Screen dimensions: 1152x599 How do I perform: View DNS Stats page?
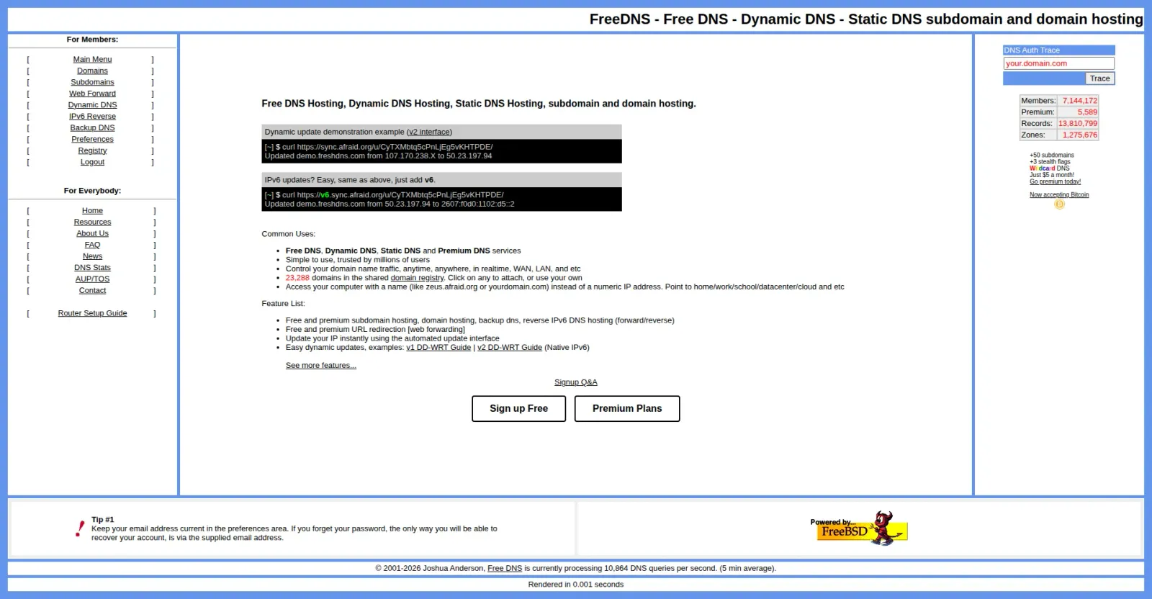(x=92, y=268)
